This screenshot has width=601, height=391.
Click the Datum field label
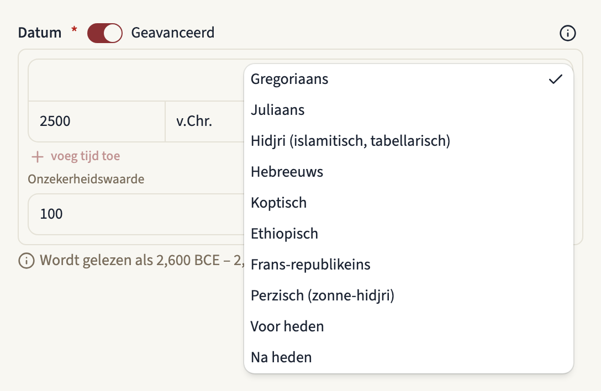(39, 33)
